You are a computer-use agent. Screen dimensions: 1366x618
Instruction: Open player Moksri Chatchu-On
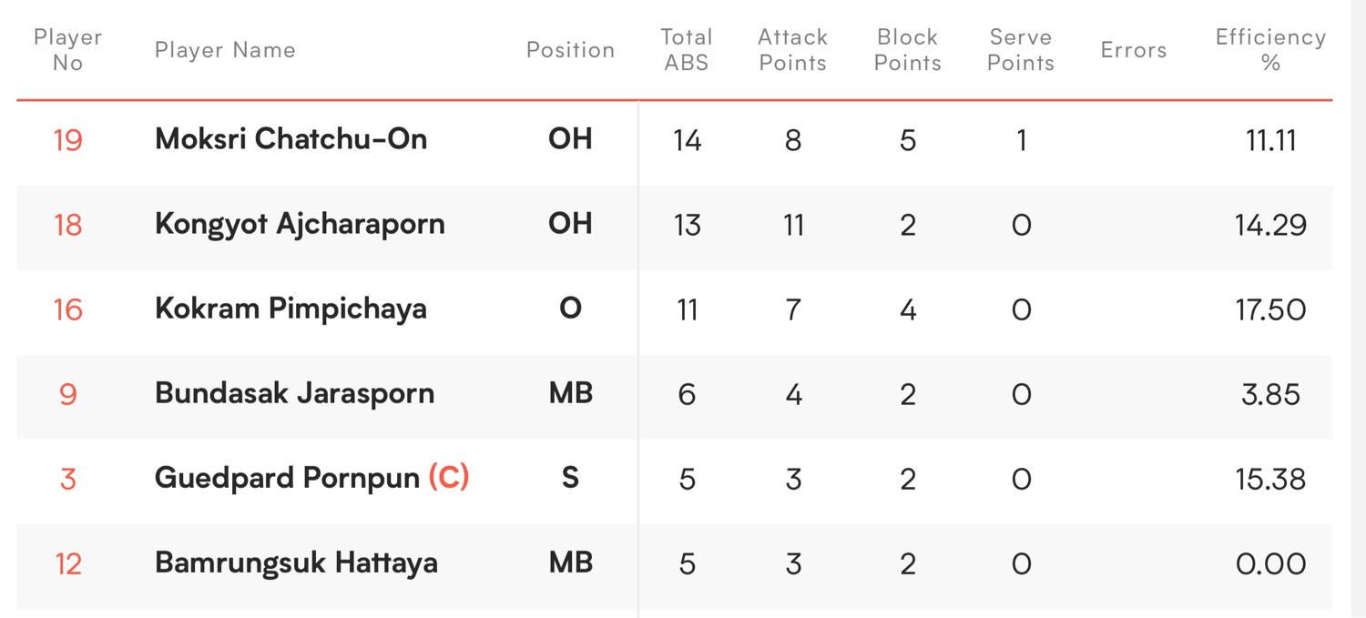291,139
